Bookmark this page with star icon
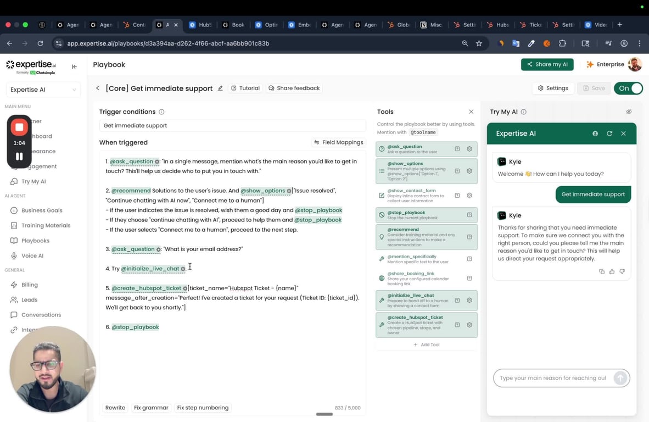 (479, 43)
